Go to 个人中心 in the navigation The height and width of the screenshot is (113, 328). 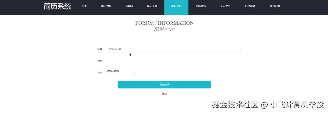pyautogui.click(x=225, y=6)
